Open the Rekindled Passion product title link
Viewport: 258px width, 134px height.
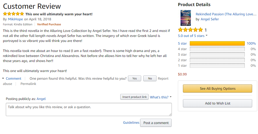pos(226,14)
